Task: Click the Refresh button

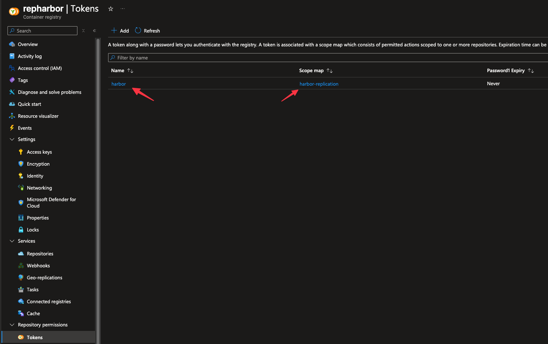Action: pos(147,31)
